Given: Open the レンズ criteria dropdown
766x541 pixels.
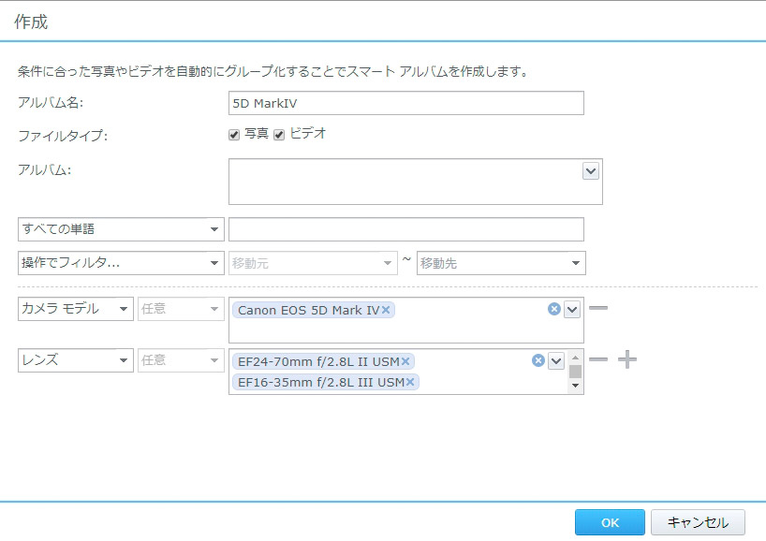Looking at the screenshot, I should point(76,360).
